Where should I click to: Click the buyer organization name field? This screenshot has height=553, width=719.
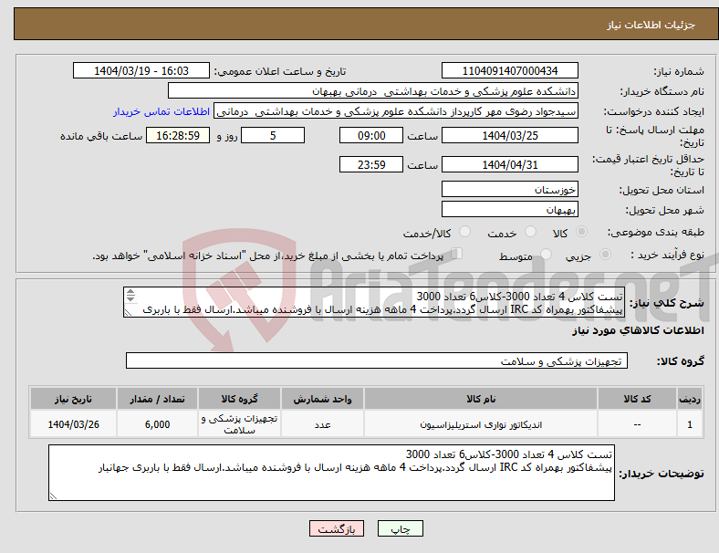coord(373,90)
